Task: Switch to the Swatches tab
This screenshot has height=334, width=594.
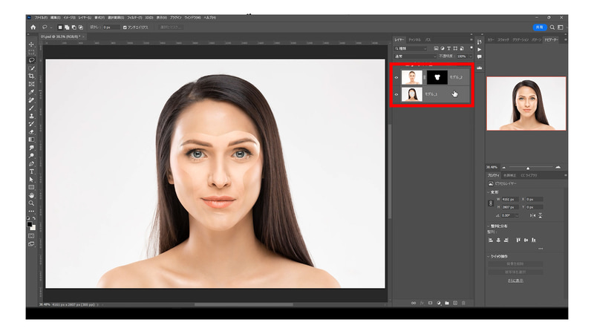Action: pyautogui.click(x=503, y=40)
